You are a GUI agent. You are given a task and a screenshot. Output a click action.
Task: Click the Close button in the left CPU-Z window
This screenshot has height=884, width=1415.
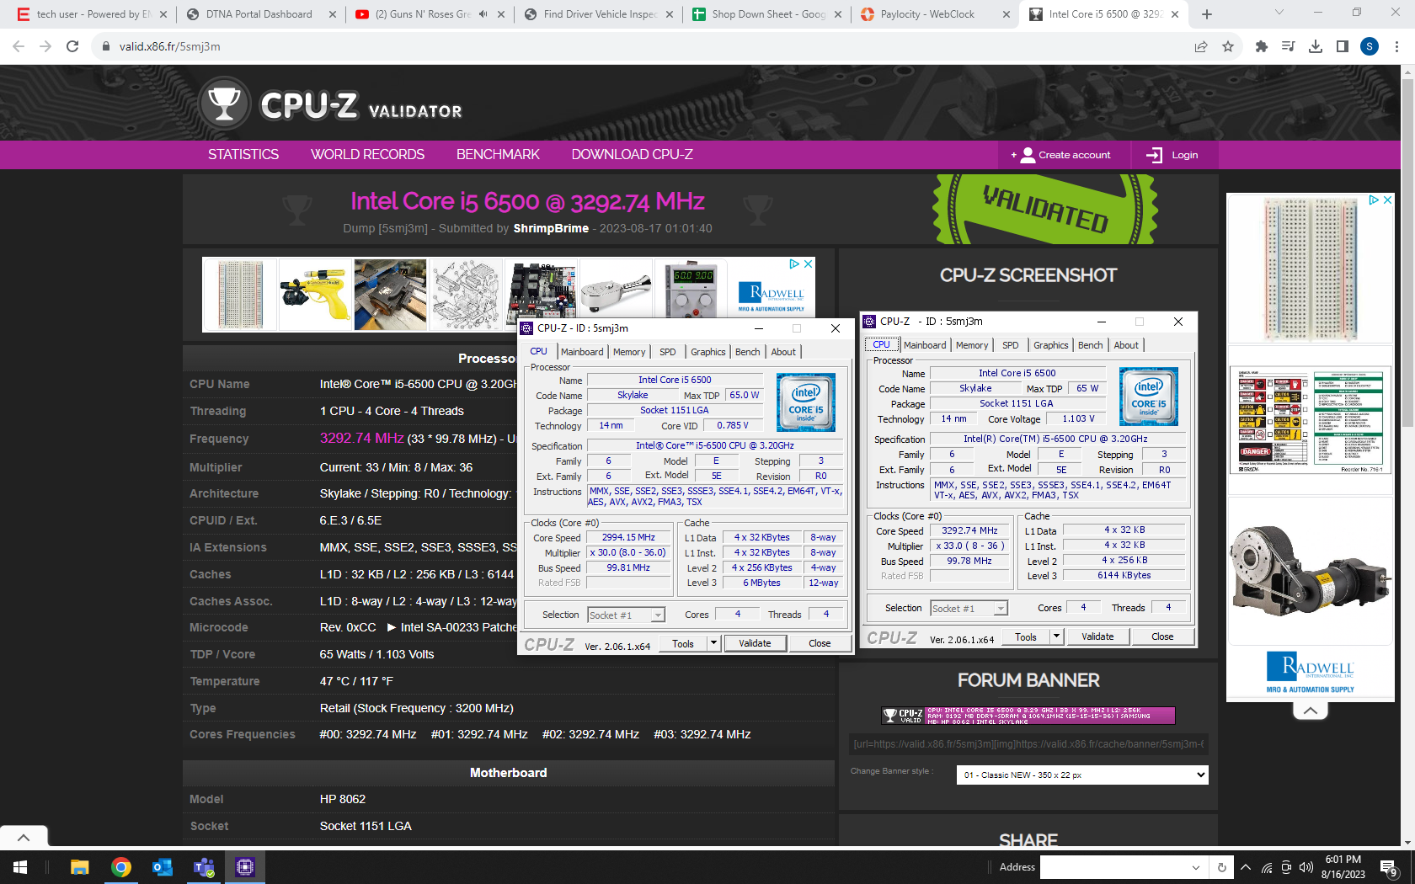point(820,643)
